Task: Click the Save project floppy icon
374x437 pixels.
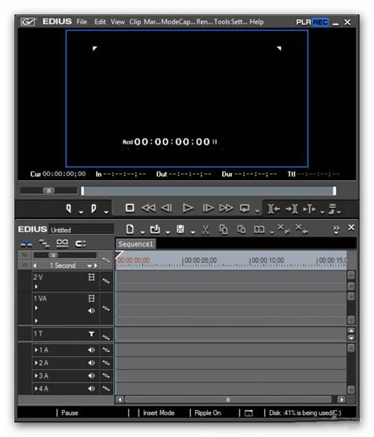Action: [x=180, y=230]
